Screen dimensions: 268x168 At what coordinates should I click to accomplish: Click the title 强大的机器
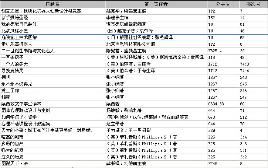coord(12,151)
